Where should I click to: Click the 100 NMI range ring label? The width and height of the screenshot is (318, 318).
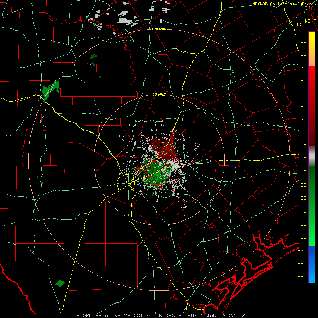(x=159, y=29)
